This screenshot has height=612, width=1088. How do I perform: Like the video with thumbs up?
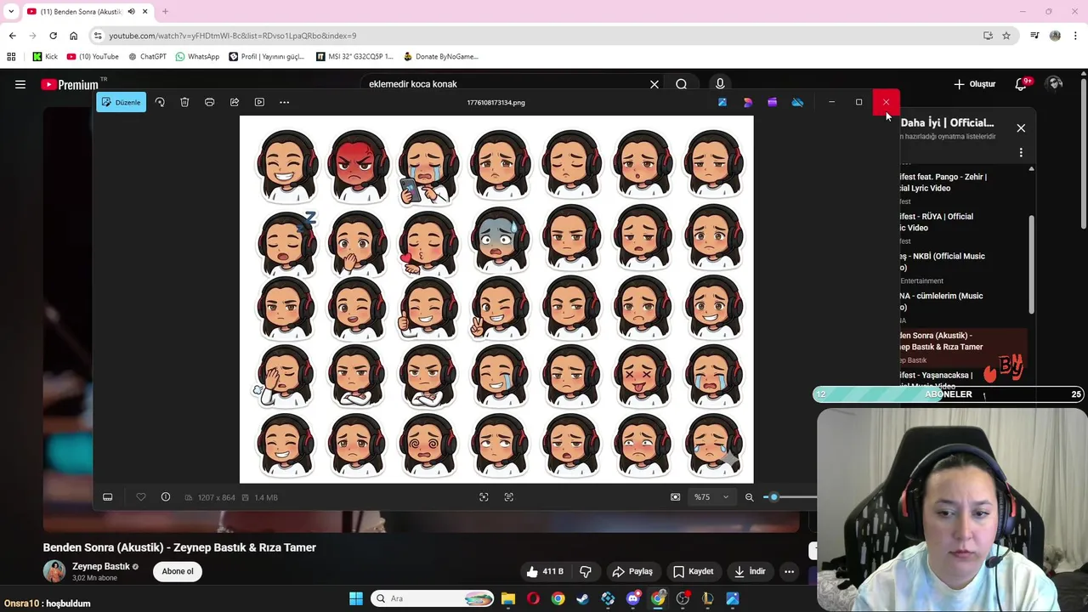pyautogui.click(x=545, y=571)
